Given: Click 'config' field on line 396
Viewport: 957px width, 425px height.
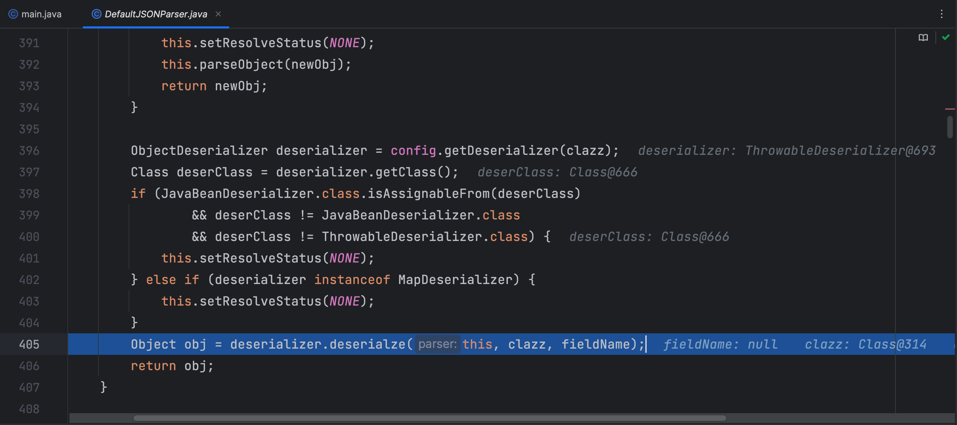Looking at the screenshot, I should tap(413, 151).
